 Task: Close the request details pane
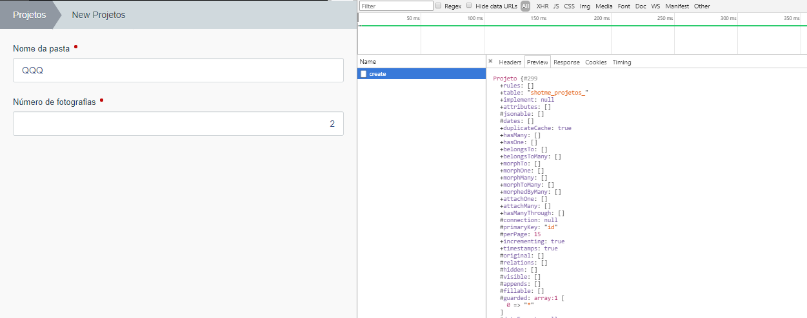click(490, 61)
